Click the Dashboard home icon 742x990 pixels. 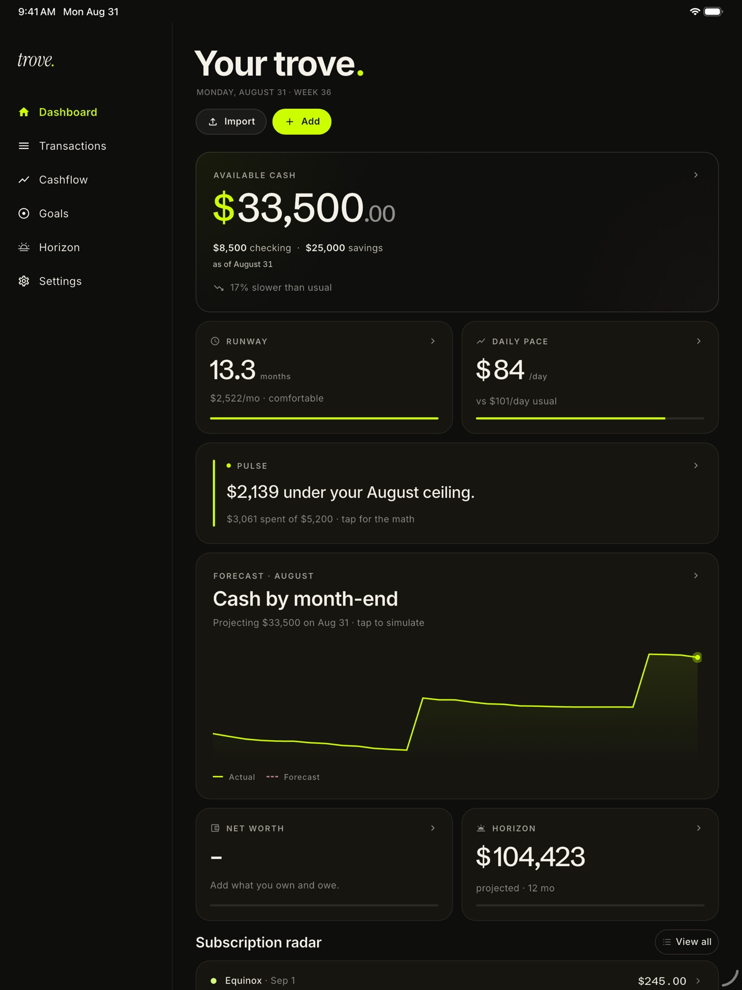(x=24, y=112)
